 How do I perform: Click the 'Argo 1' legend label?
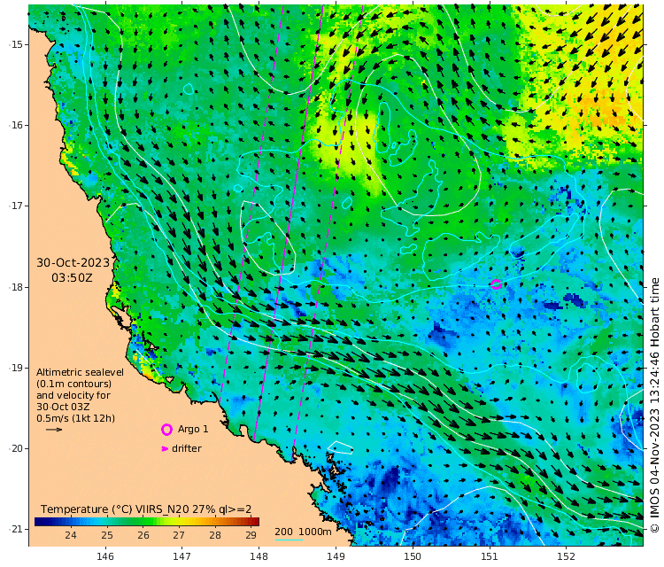coord(193,429)
